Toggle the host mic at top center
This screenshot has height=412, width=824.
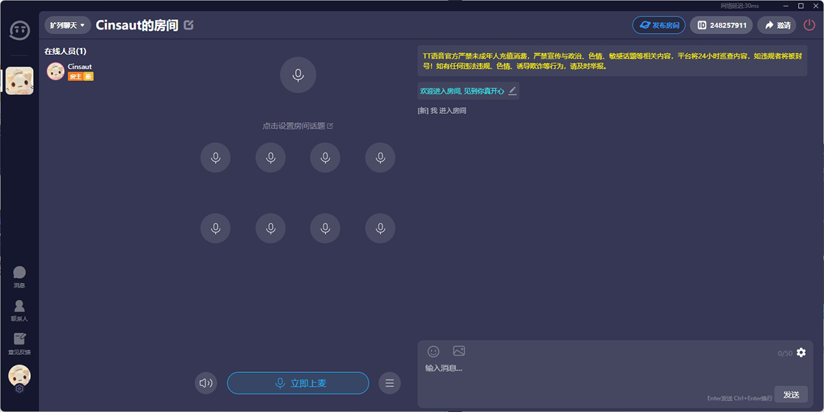click(297, 75)
